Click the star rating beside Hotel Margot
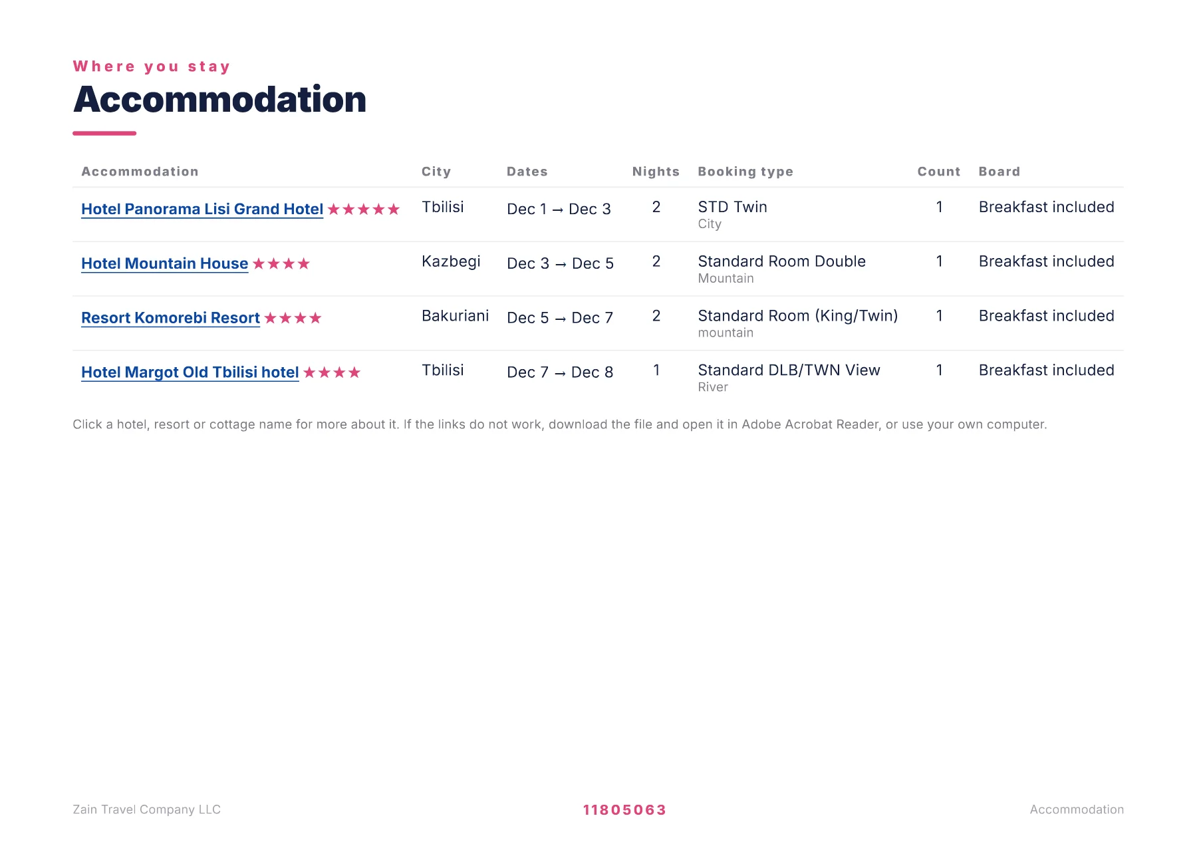This screenshot has width=1197, height=846. [332, 373]
